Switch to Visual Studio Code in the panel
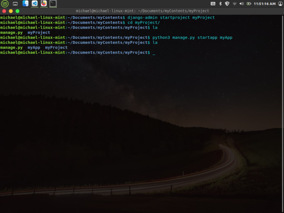284x213 pixels. [35, 4]
